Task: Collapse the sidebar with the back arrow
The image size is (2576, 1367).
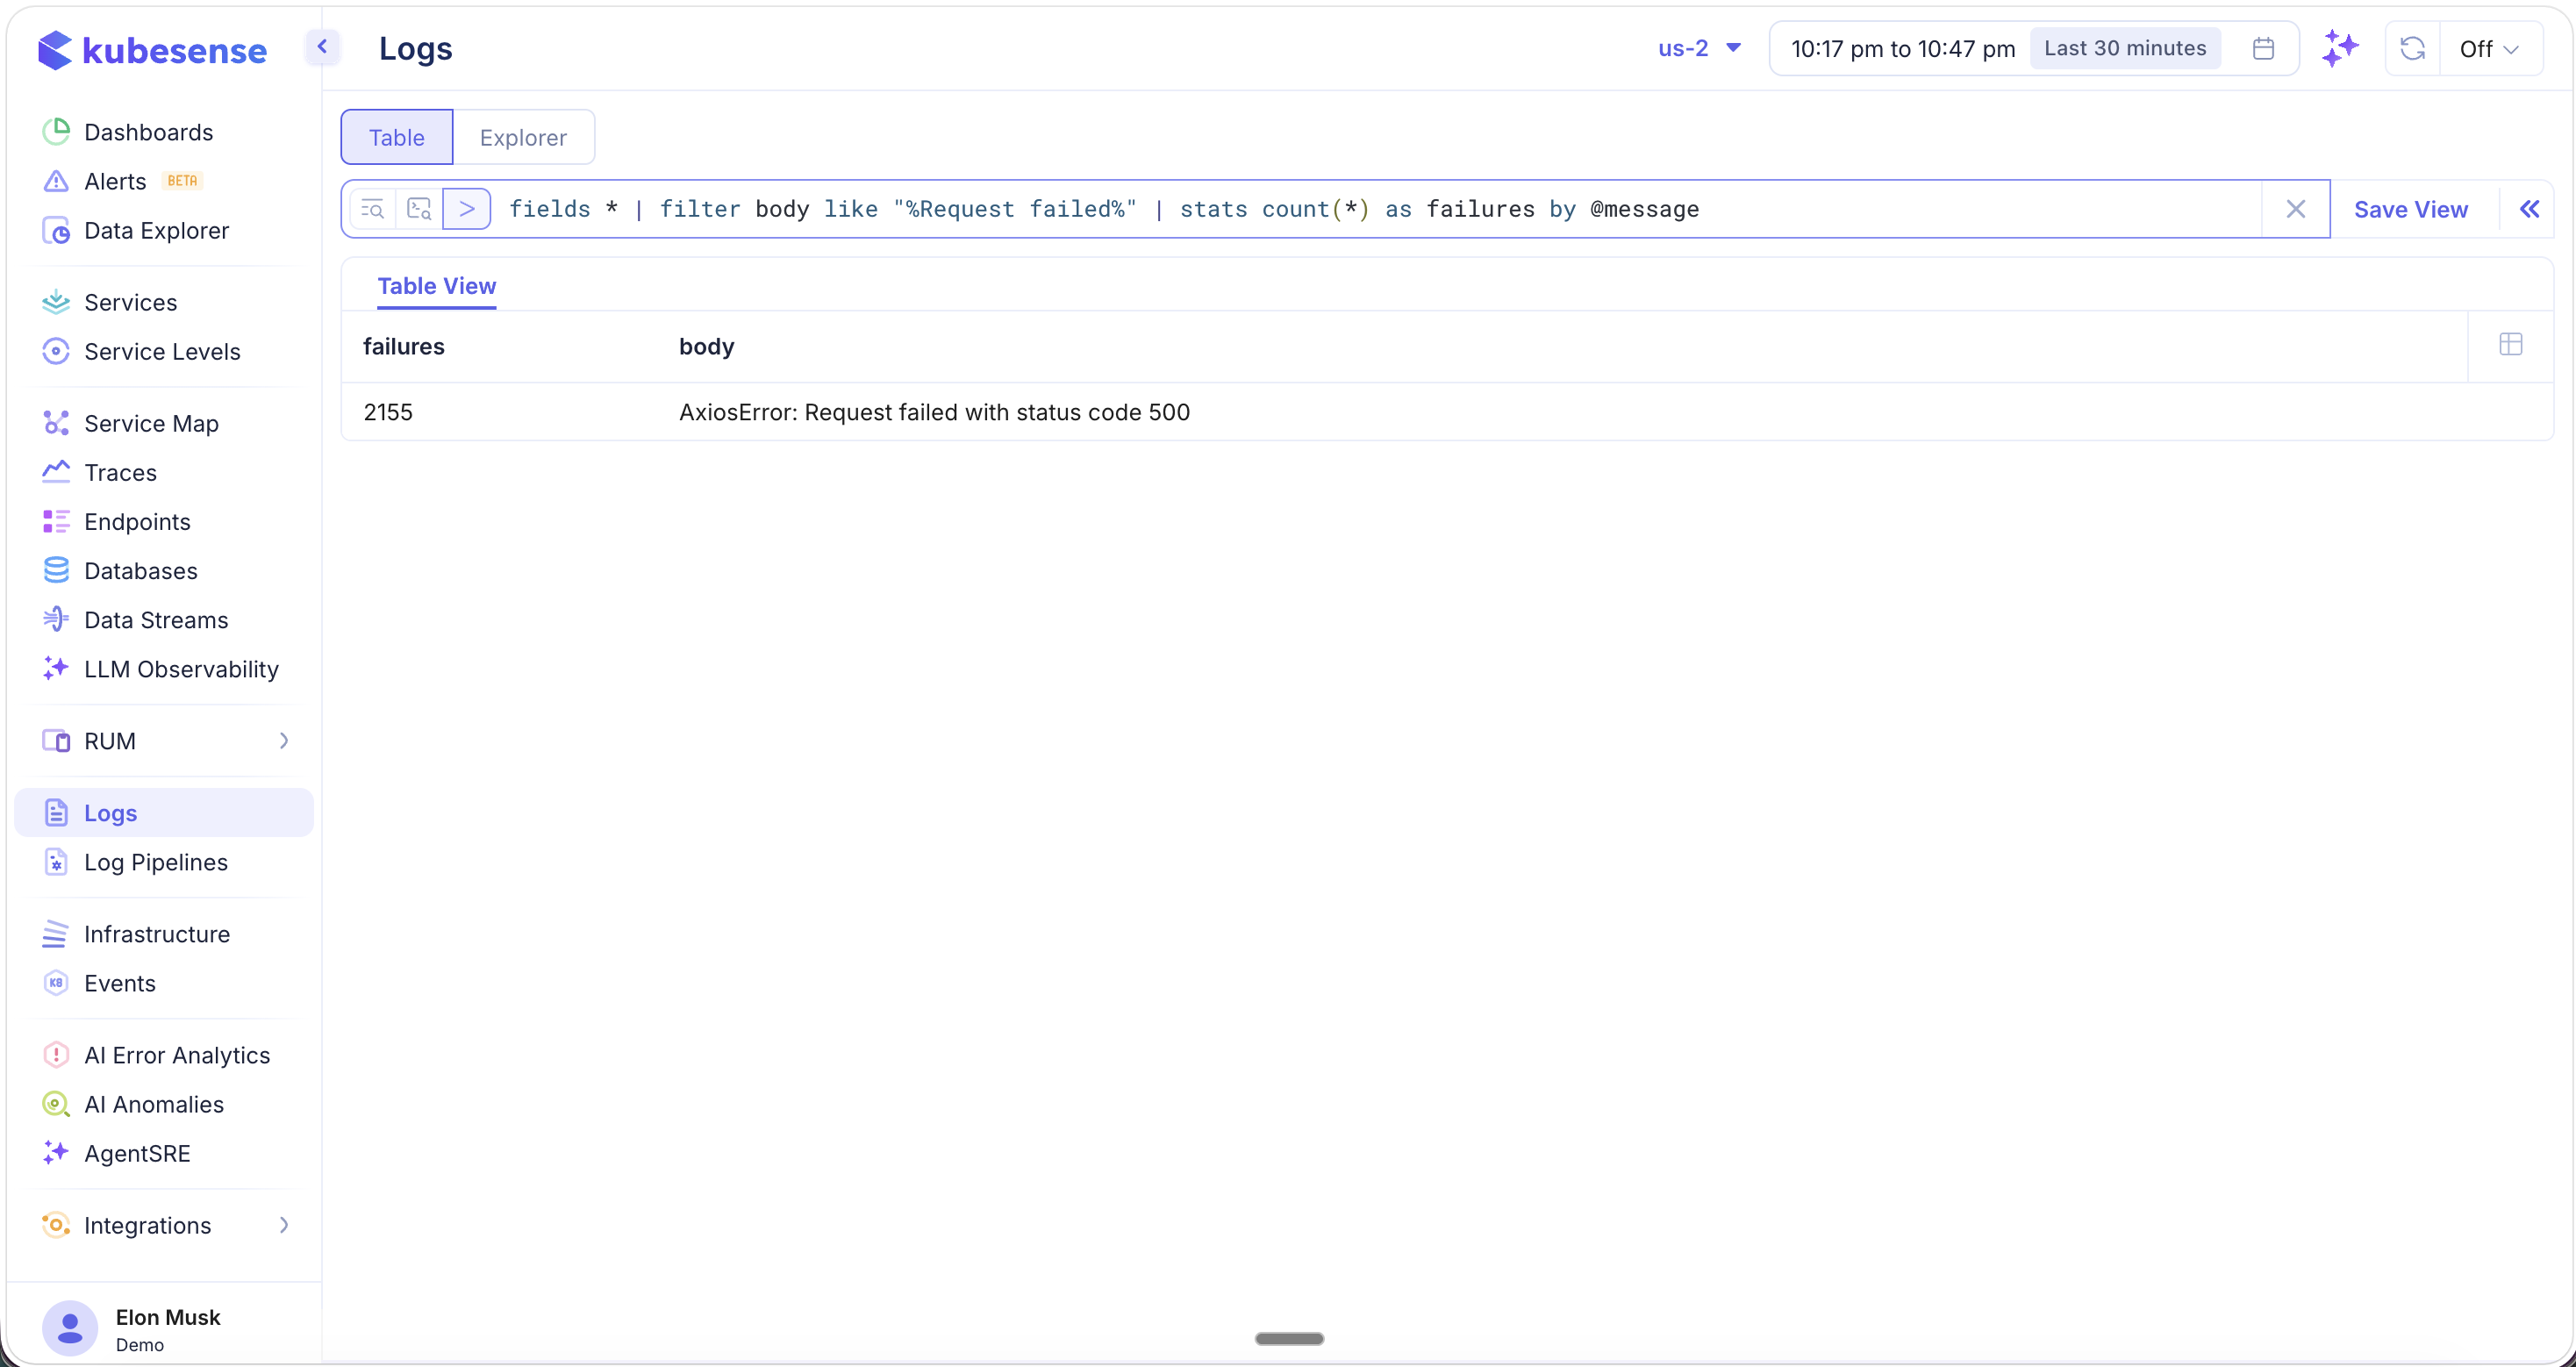Action: coord(322,46)
